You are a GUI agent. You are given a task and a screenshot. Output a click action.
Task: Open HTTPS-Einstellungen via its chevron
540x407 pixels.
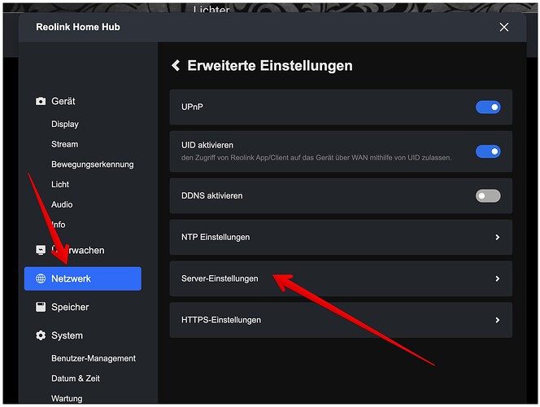pyautogui.click(x=497, y=320)
